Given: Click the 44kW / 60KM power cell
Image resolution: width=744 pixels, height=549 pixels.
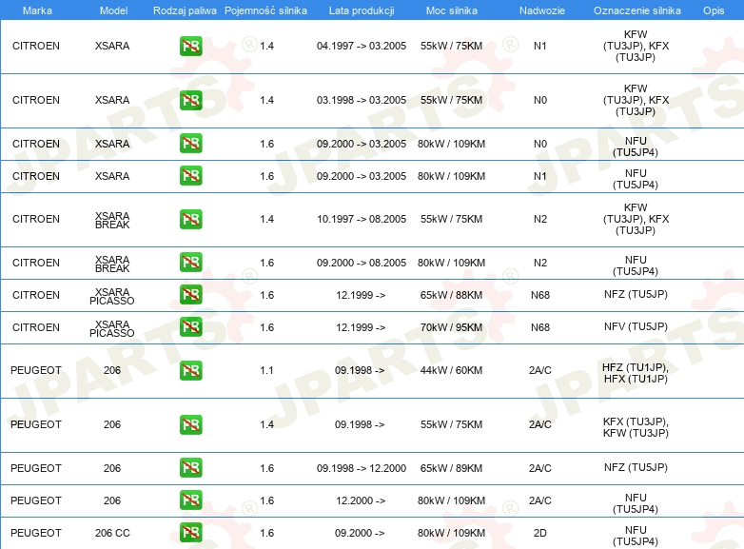Looking at the screenshot, I should pyautogui.click(x=451, y=370).
